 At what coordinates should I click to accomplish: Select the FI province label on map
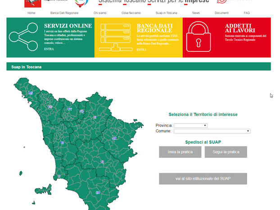point(95,117)
